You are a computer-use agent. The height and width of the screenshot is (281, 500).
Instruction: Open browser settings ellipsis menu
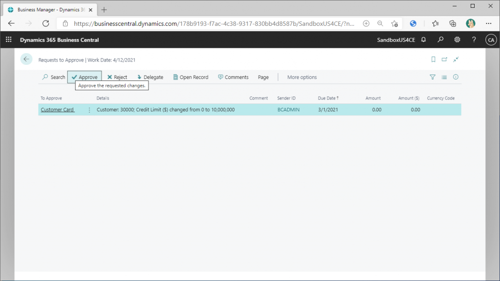pos(488,23)
